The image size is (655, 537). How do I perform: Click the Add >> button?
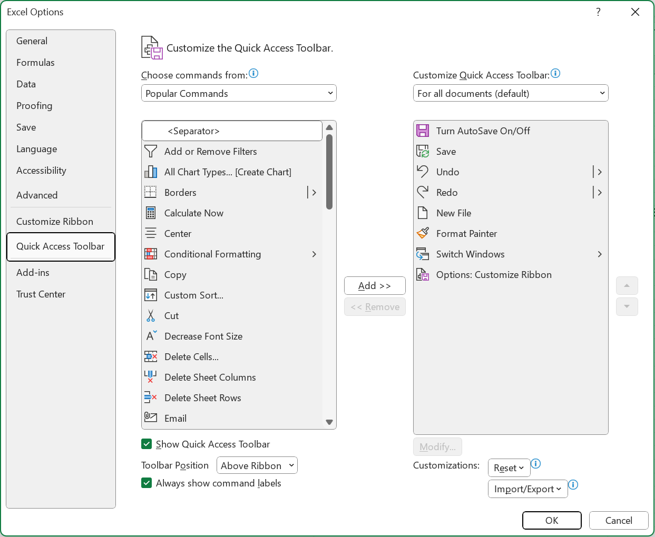375,286
